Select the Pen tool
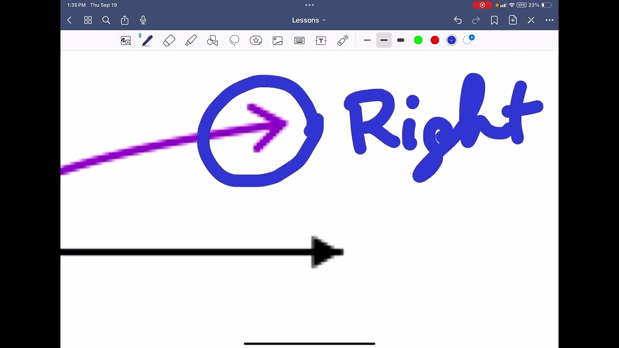The height and width of the screenshot is (348, 619). (147, 41)
